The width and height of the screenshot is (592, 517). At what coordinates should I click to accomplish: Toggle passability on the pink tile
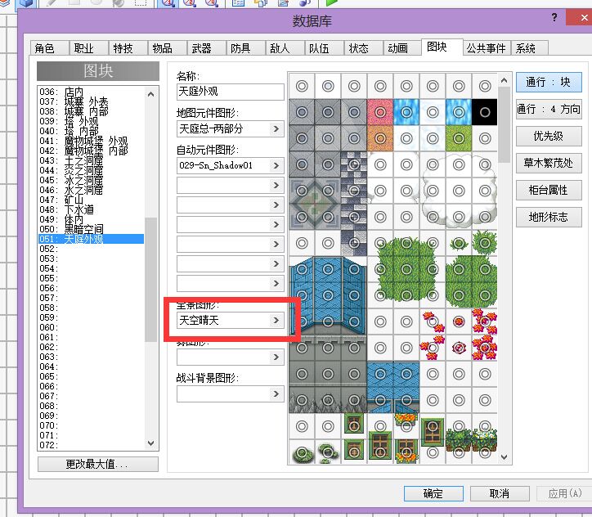pyautogui.click(x=380, y=112)
